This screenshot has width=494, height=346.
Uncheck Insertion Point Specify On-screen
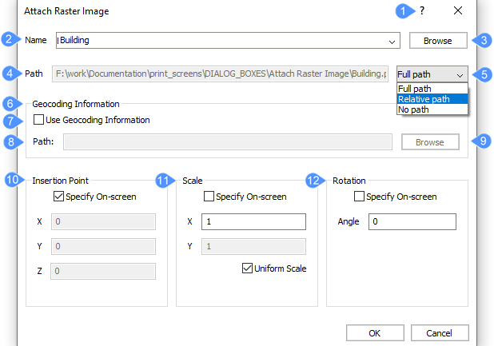(x=58, y=197)
